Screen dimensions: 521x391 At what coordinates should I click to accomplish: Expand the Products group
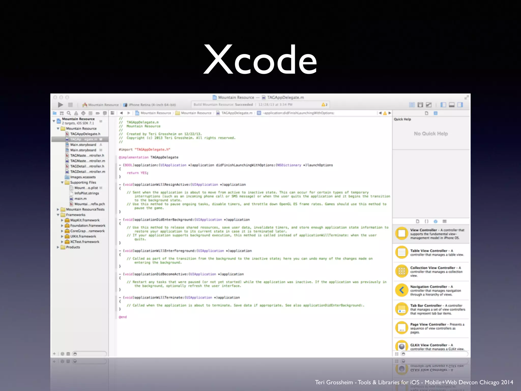click(x=58, y=247)
